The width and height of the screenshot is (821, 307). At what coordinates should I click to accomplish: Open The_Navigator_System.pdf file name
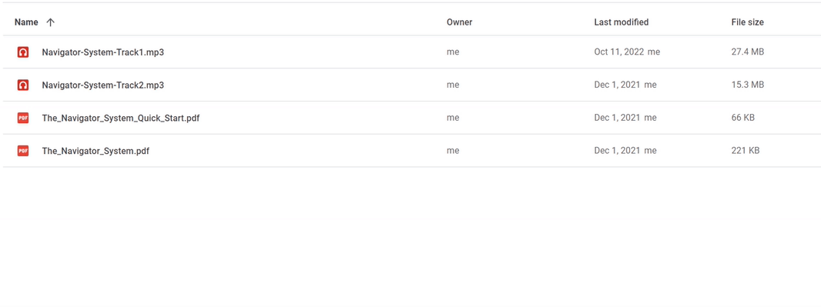(x=96, y=151)
